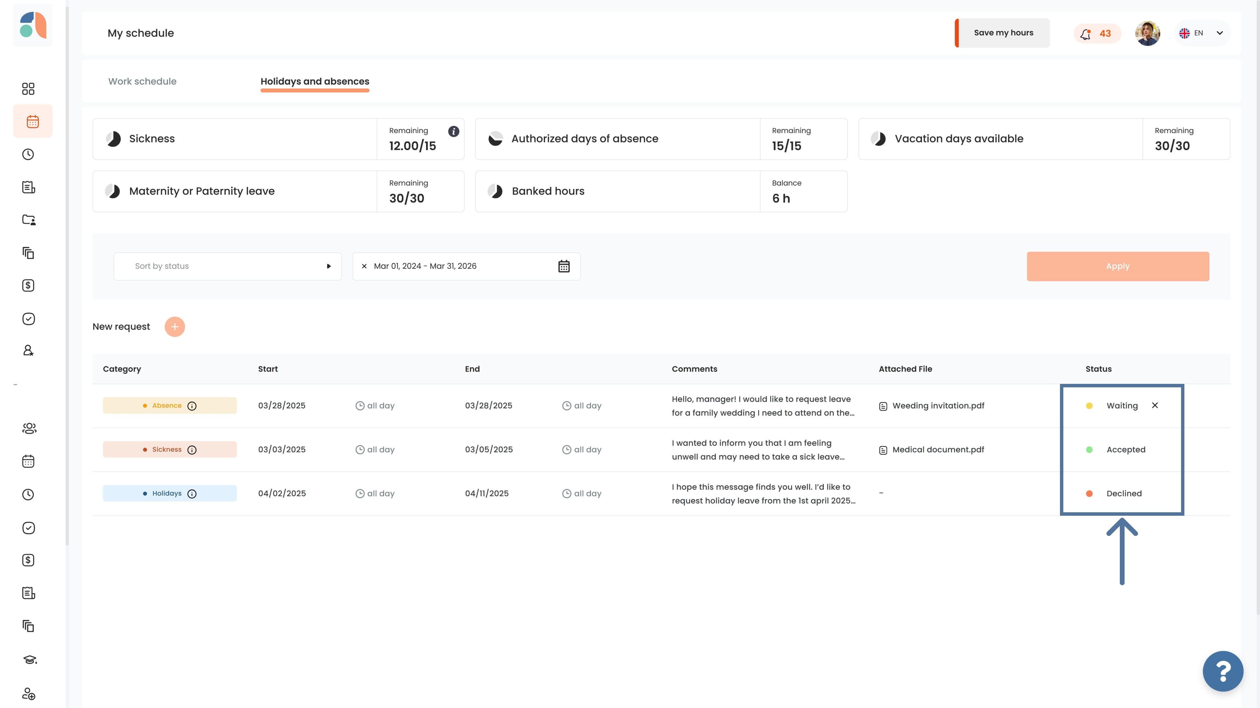This screenshot has width=1260, height=708.
Task: Cancel the Waiting request with the x
Action: 1155,405
